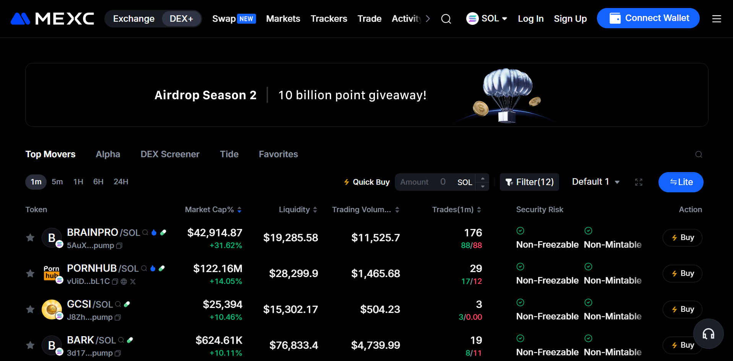Open the SOL chain dropdown

pyautogui.click(x=487, y=19)
